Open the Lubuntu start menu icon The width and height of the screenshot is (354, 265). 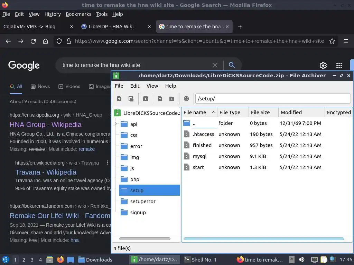(x=6, y=260)
